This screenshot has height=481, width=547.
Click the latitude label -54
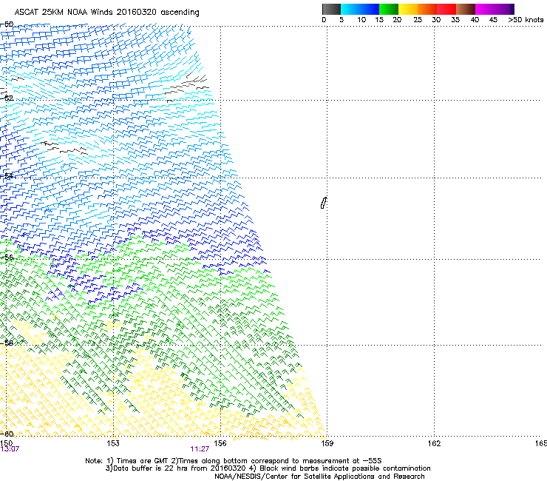coord(7,175)
